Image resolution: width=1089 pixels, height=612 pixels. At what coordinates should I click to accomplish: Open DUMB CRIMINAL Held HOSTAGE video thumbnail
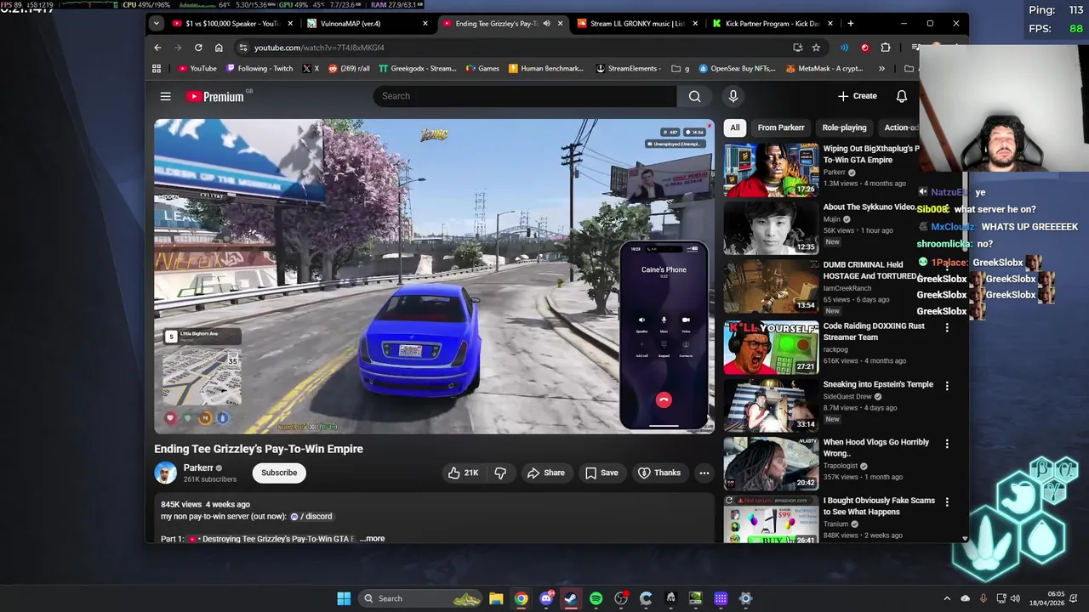point(771,286)
